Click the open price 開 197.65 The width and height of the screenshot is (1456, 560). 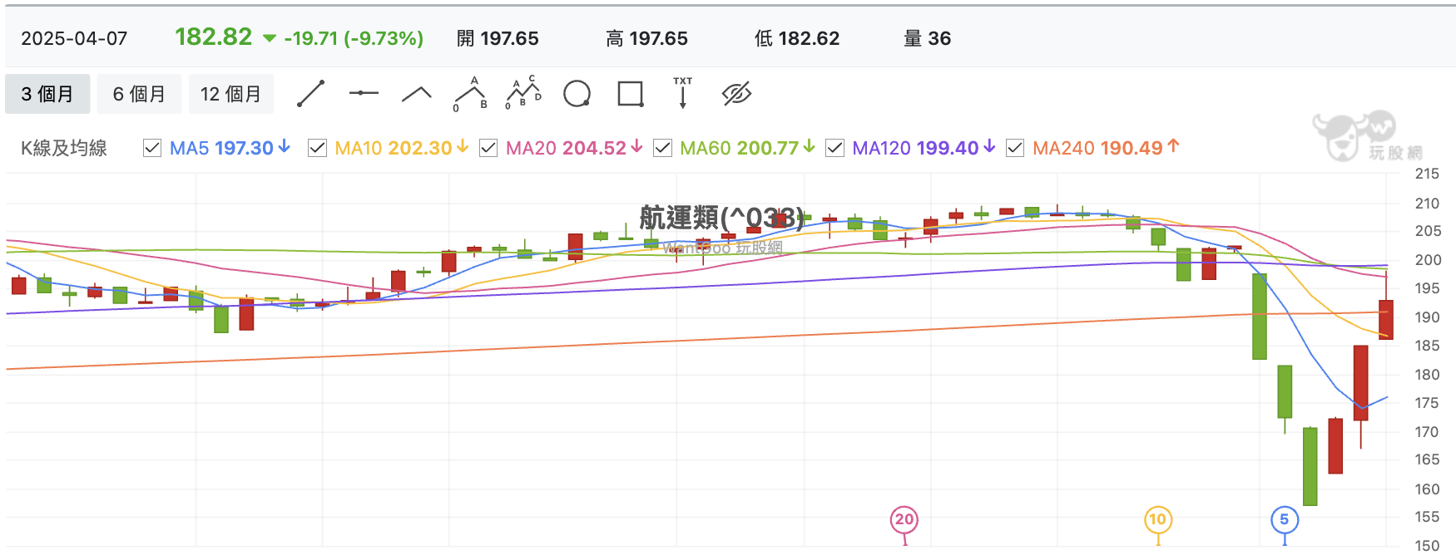[x=498, y=38]
